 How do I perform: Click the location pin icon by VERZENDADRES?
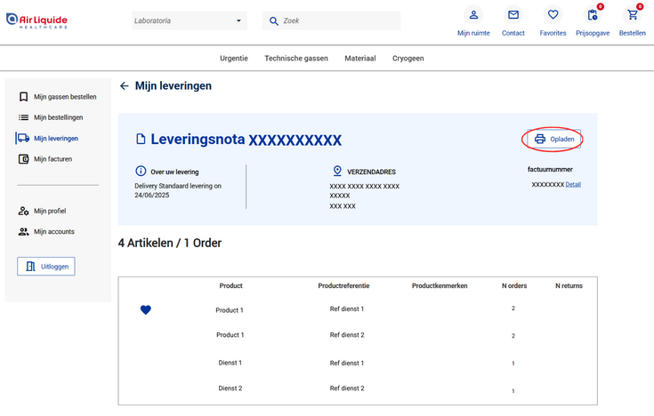point(337,171)
